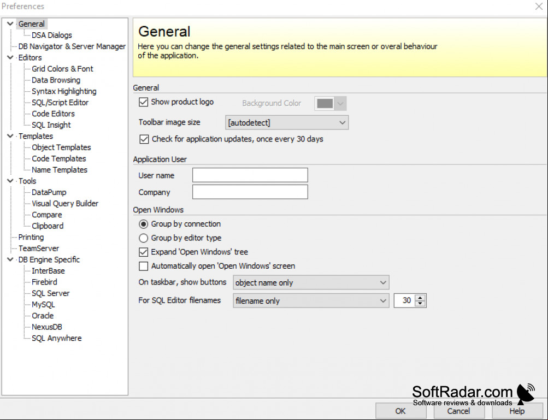The height and width of the screenshot is (420, 548).
Task: Select DB Engine Specific in the tree
Action: (x=49, y=259)
